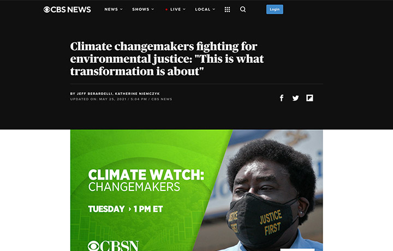Click the article headline text
The image size is (393, 251).
(x=167, y=59)
